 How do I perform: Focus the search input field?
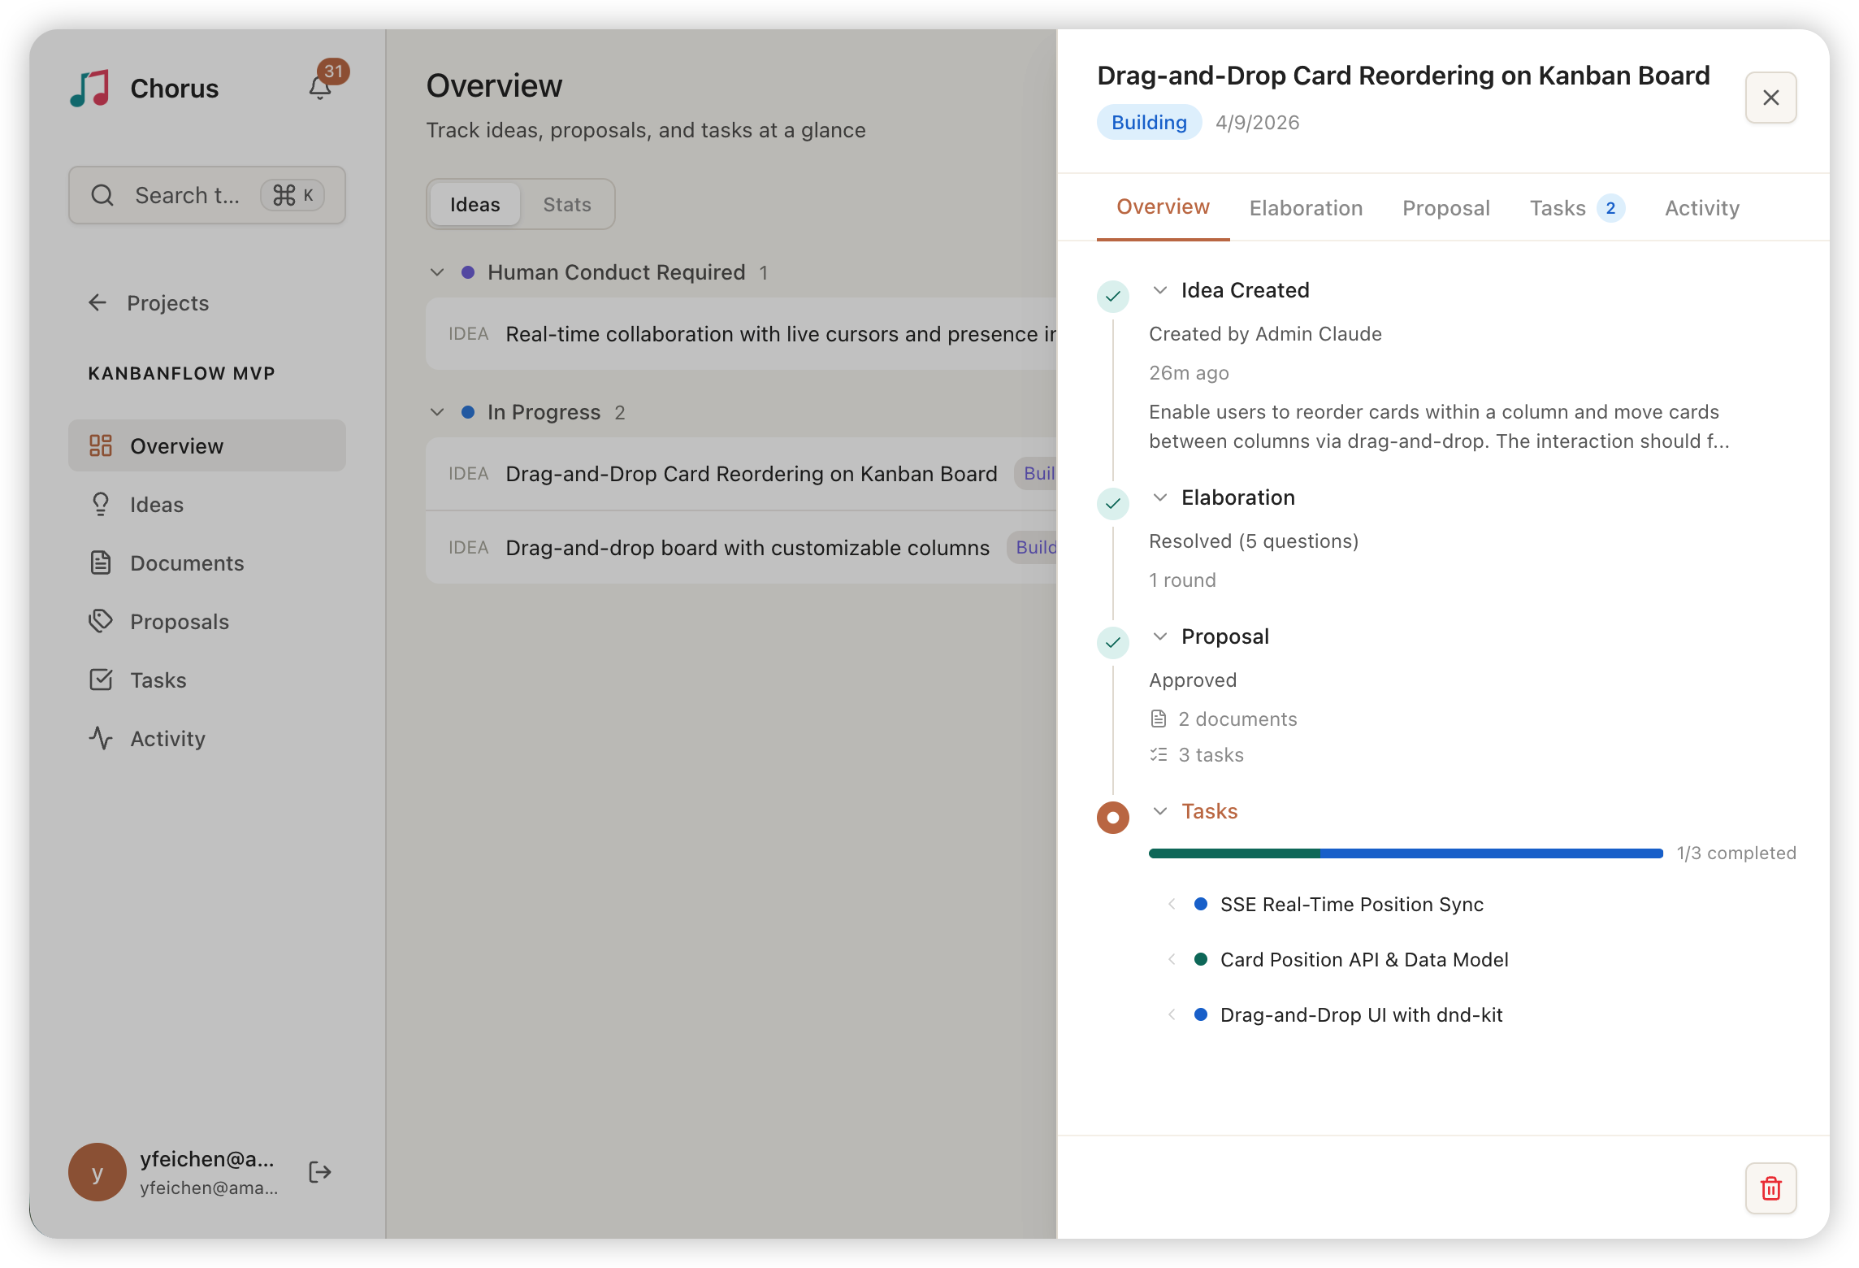[x=187, y=196]
